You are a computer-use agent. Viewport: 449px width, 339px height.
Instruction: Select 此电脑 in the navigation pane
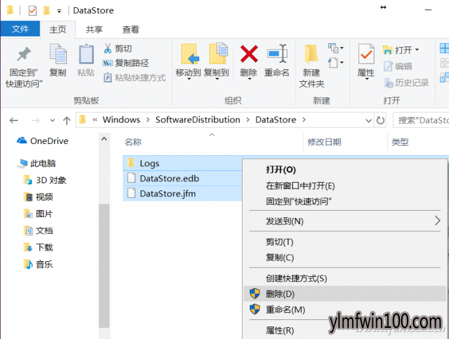click(36, 164)
